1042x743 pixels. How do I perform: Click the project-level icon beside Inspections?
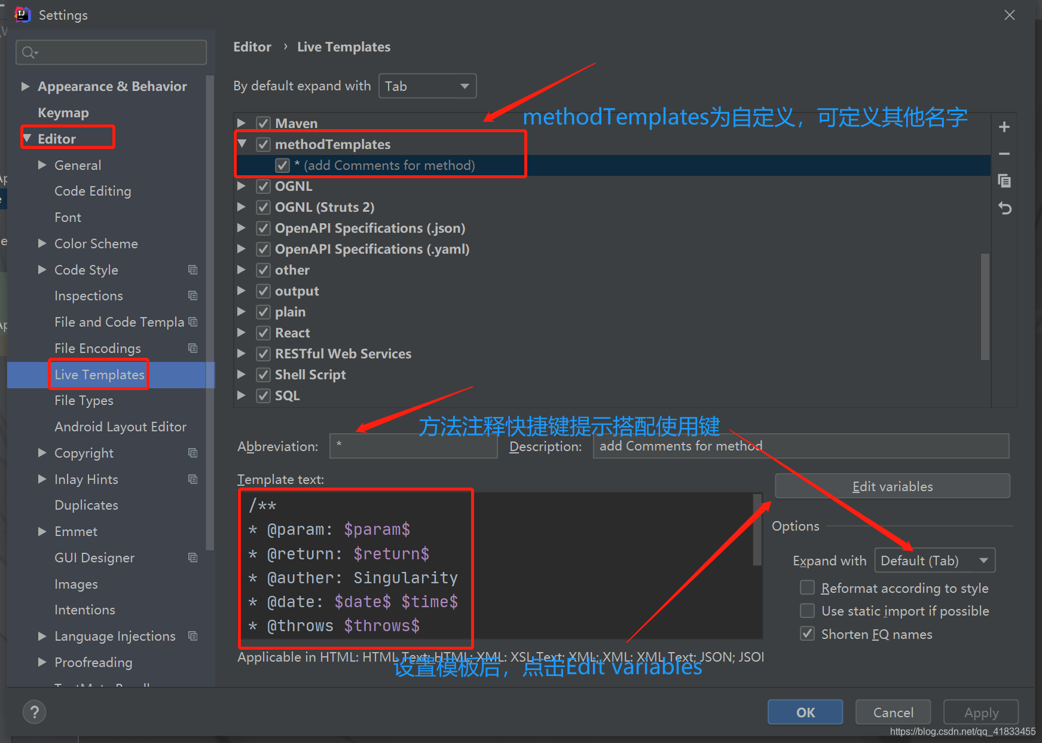[192, 296]
